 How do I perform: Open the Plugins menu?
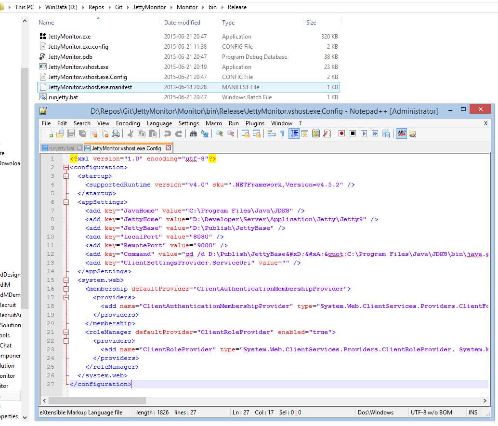click(255, 123)
